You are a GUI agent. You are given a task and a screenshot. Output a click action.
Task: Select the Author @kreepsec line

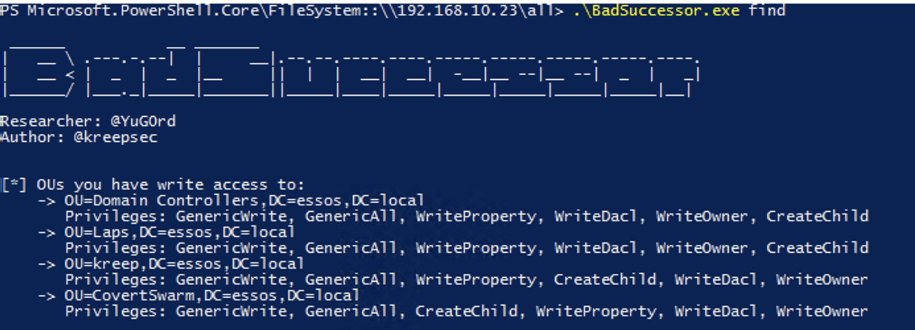tap(79, 137)
